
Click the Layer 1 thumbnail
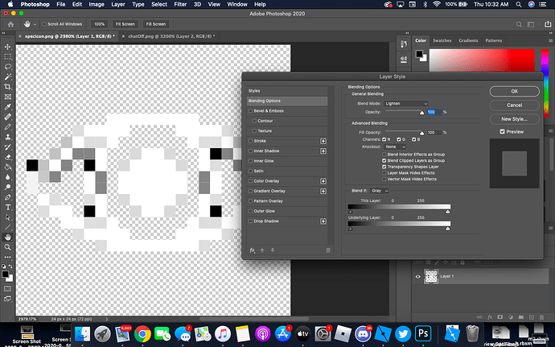tap(431, 276)
